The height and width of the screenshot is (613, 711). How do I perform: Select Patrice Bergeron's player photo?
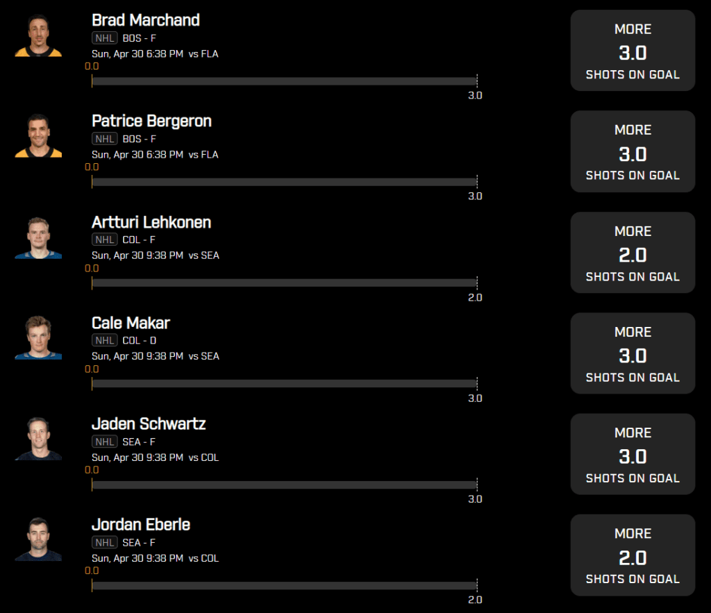click(x=38, y=136)
